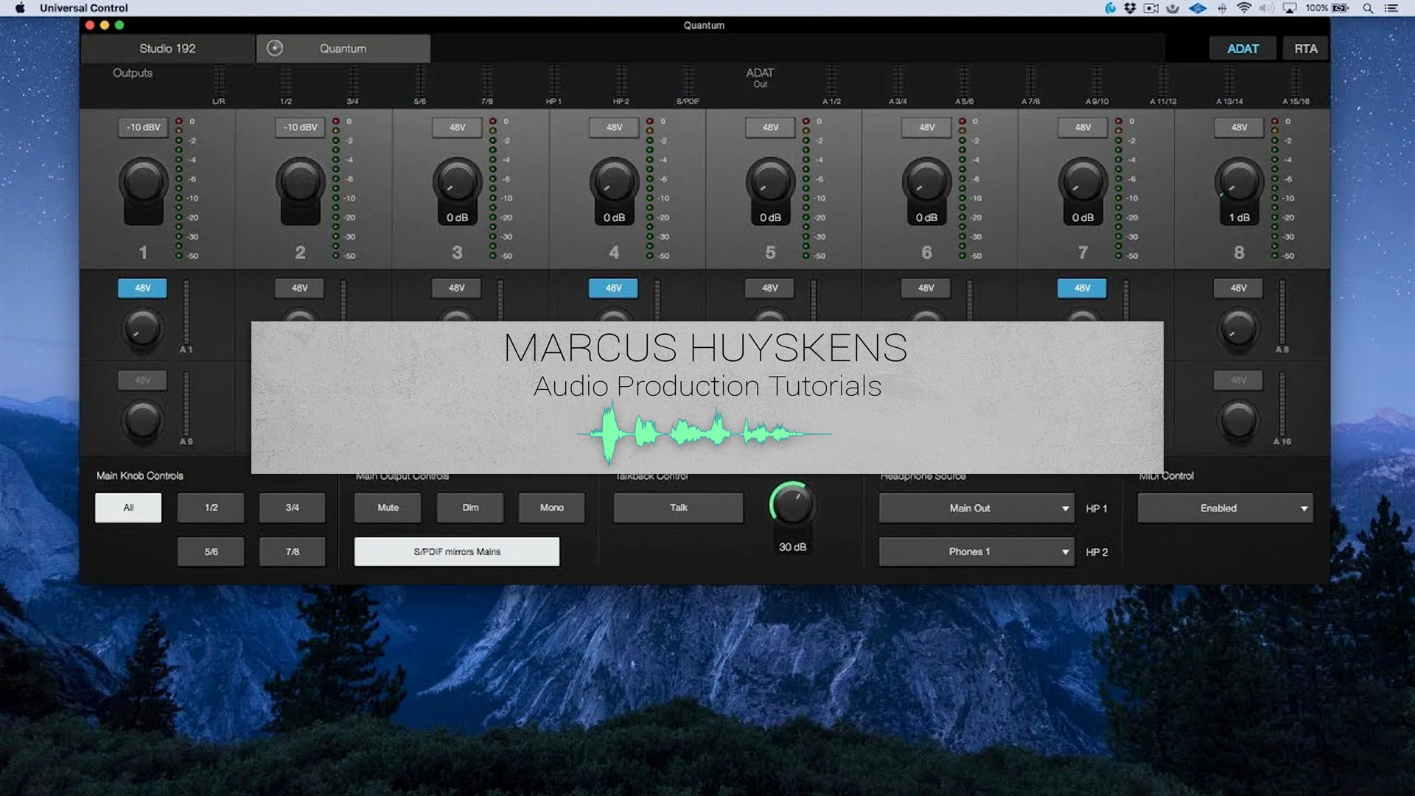Open the Apple menu
Image resolution: width=1415 pixels, height=796 pixels.
pyautogui.click(x=20, y=8)
